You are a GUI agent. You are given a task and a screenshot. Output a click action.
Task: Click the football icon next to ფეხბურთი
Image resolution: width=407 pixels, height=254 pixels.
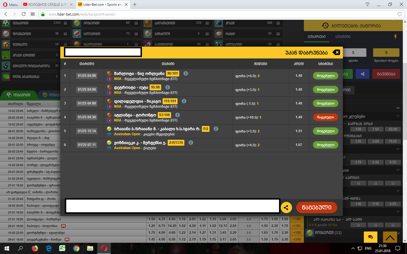pyautogui.click(x=6, y=23)
